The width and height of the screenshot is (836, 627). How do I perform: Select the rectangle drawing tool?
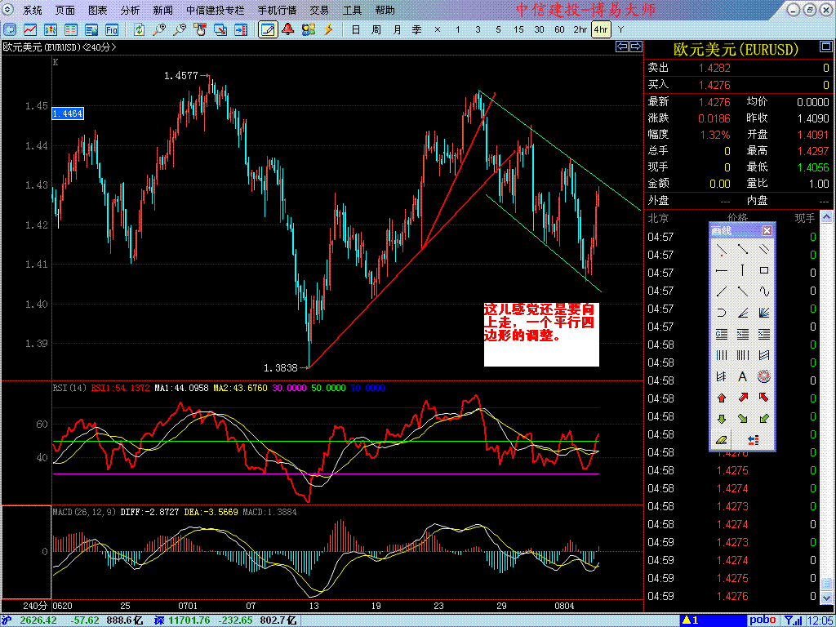click(763, 270)
